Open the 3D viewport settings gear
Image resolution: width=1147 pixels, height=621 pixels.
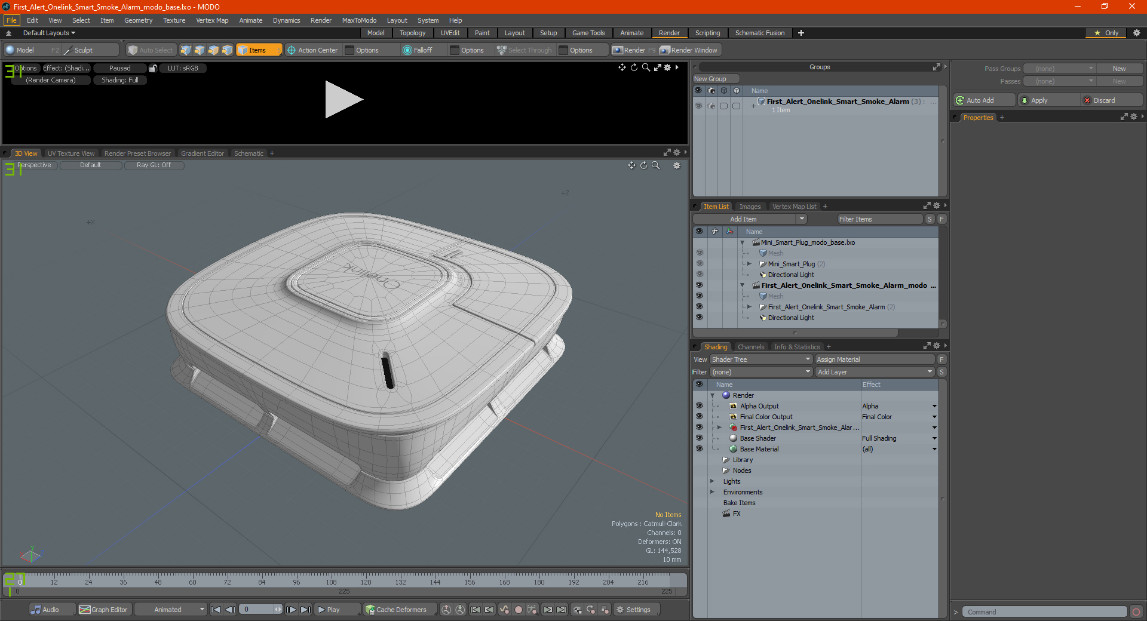click(x=677, y=165)
